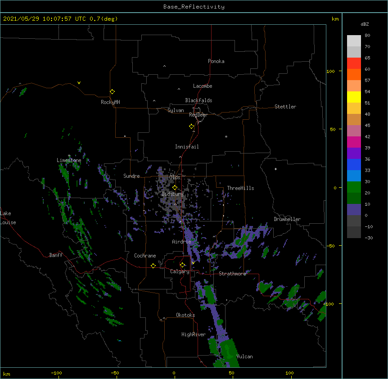Select the Limestone label
The width and height of the screenshot is (388, 379).
[69, 160]
